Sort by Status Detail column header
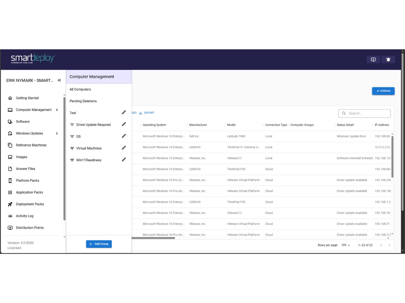The image size is (405, 303). [x=345, y=125]
